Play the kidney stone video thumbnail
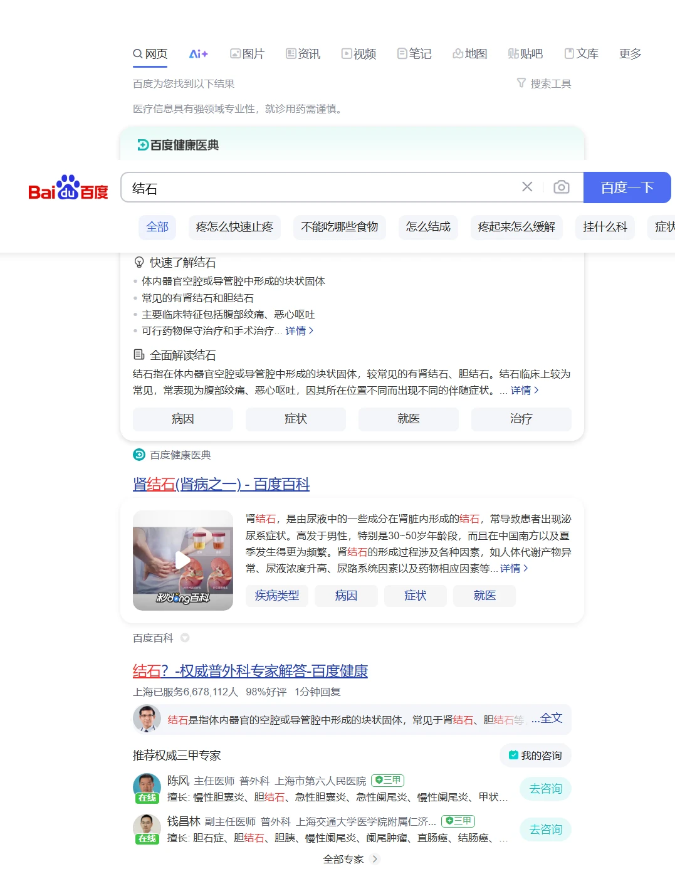This screenshot has width=675, height=869. [182, 560]
